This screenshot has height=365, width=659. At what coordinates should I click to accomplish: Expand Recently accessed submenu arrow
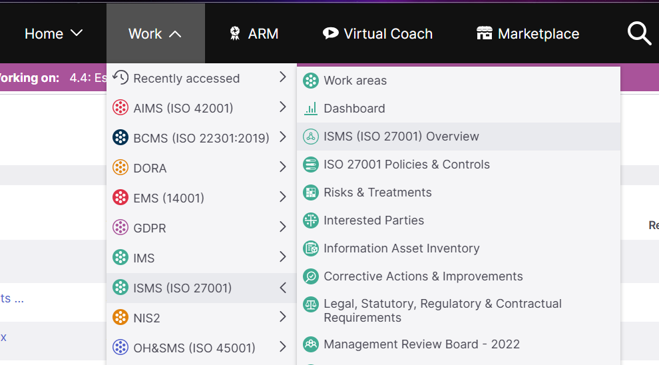click(283, 77)
